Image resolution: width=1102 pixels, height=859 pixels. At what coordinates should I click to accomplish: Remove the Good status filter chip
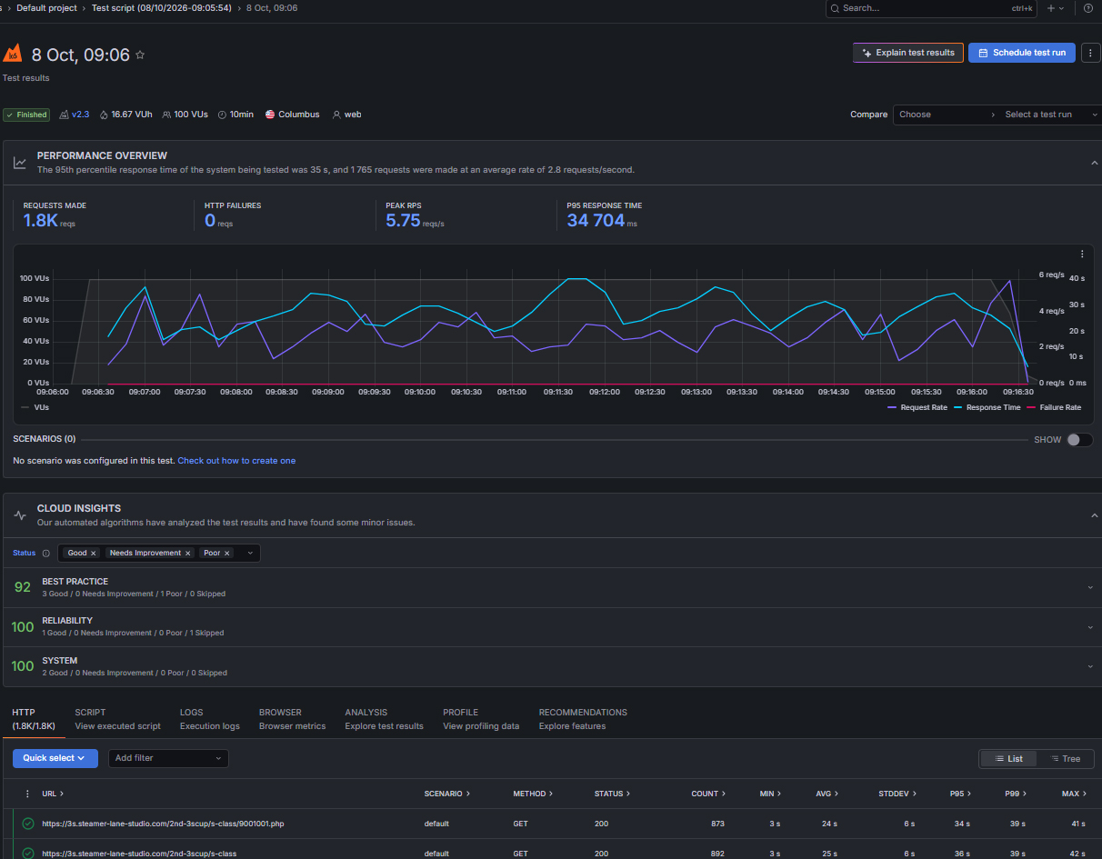pos(93,553)
